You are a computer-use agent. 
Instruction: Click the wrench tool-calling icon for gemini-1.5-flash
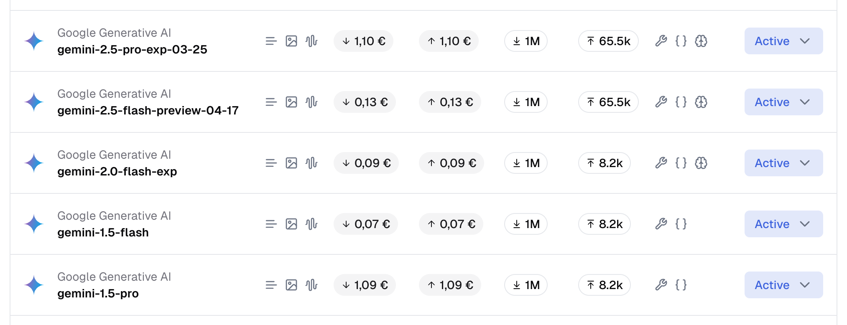pos(661,224)
